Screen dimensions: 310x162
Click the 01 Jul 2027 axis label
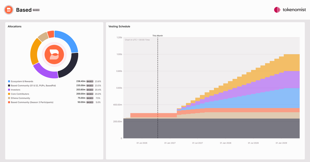pos(197,143)
